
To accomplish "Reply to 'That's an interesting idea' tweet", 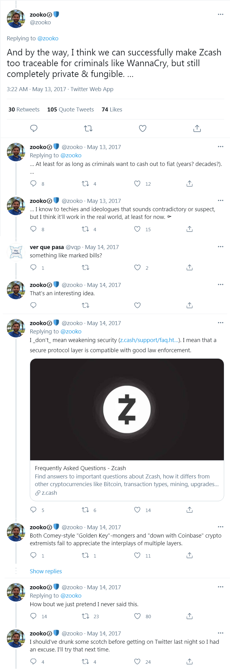I will point(34,305).
